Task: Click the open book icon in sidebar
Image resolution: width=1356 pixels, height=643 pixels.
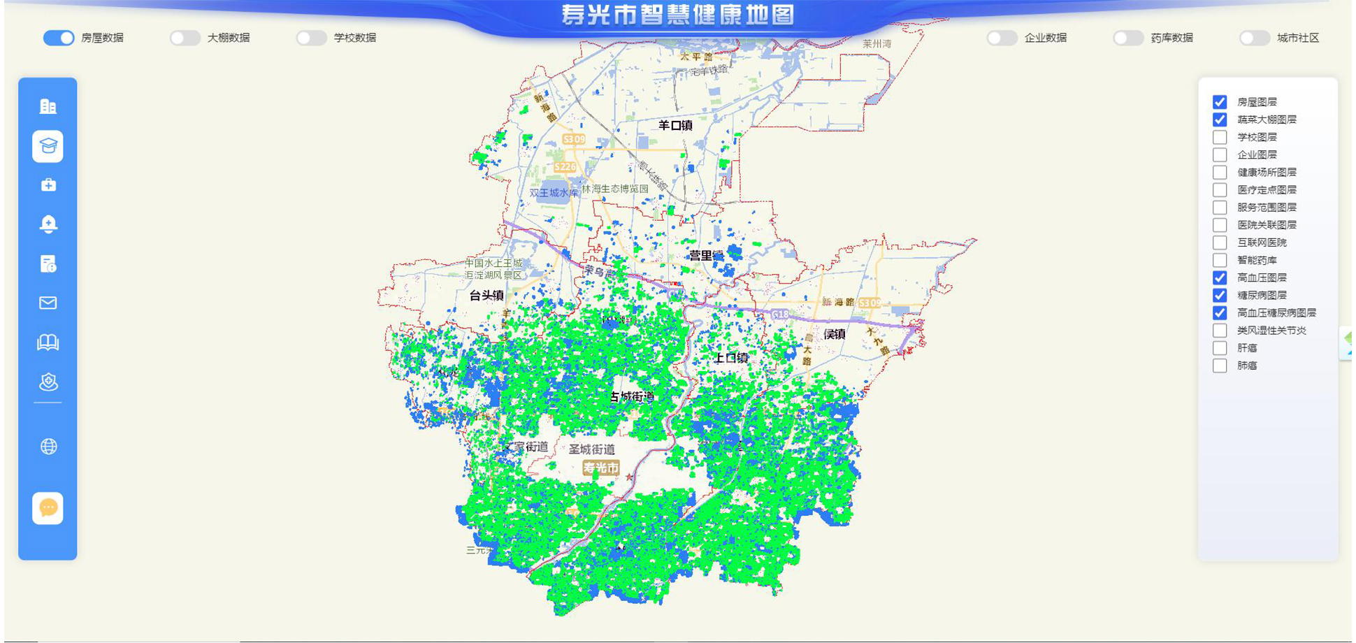Action: tap(48, 342)
